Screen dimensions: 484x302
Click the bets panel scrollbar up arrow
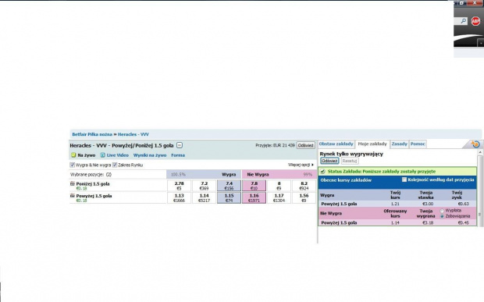click(480, 152)
